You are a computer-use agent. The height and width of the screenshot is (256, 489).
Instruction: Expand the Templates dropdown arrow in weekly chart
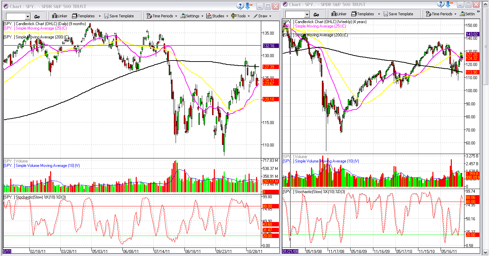pyautogui.click(x=379, y=14)
